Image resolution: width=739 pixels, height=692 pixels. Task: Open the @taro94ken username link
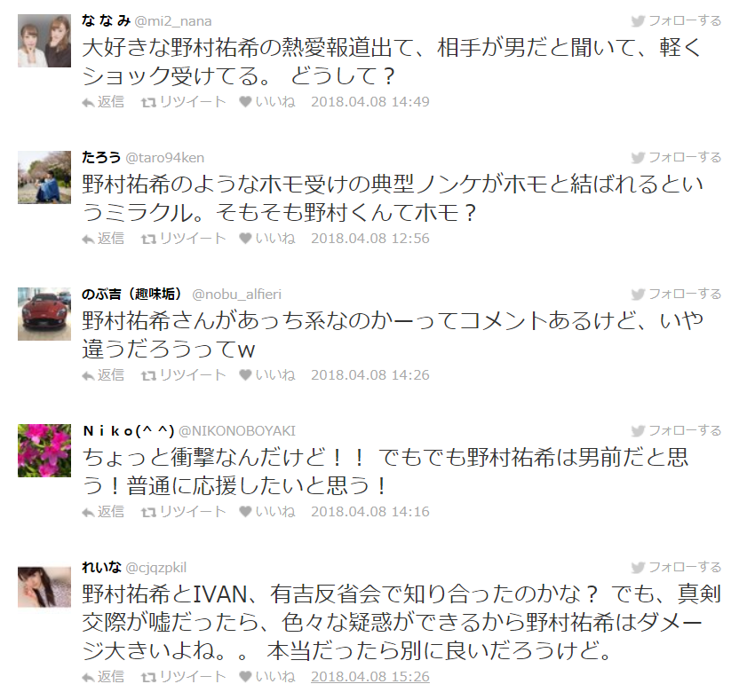coord(165,158)
